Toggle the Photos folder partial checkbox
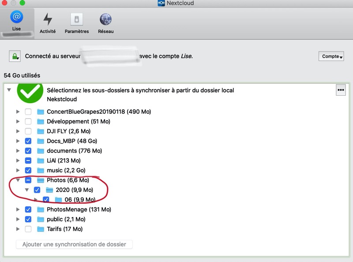This screenshot has width=353, height=262. [x=28, y=180]
